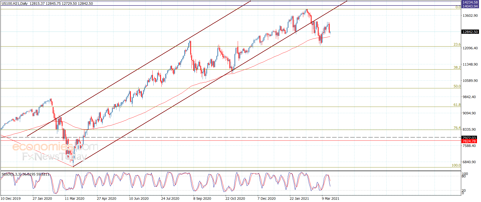This screenshot has width=481, height=202.
Task: Click the 13602.90 price axis label
Action: [470, 16]
